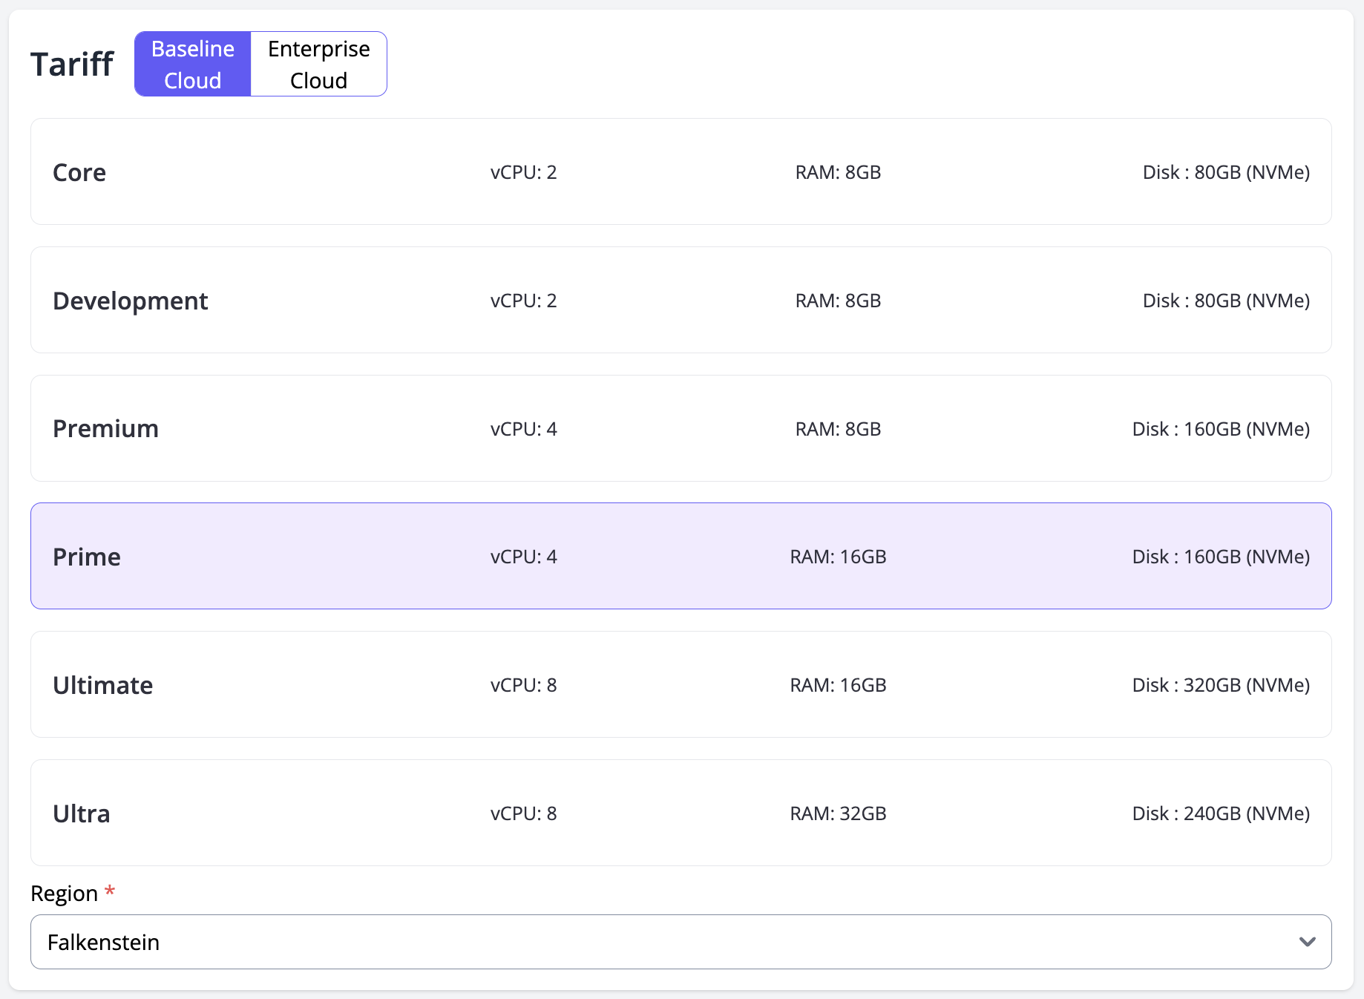Click RAM: 16GB in the Prime row
The width and height of the screenshot is (1364, 999).
(x=838, y=557)
